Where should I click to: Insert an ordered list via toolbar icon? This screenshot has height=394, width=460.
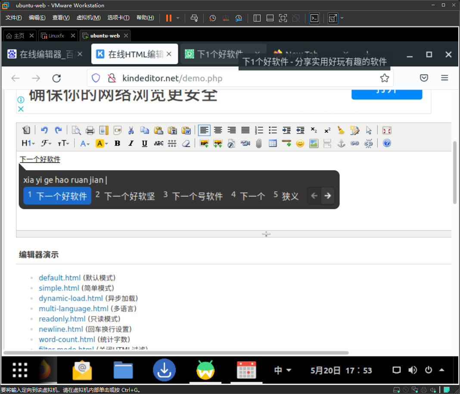click(259, 130)
